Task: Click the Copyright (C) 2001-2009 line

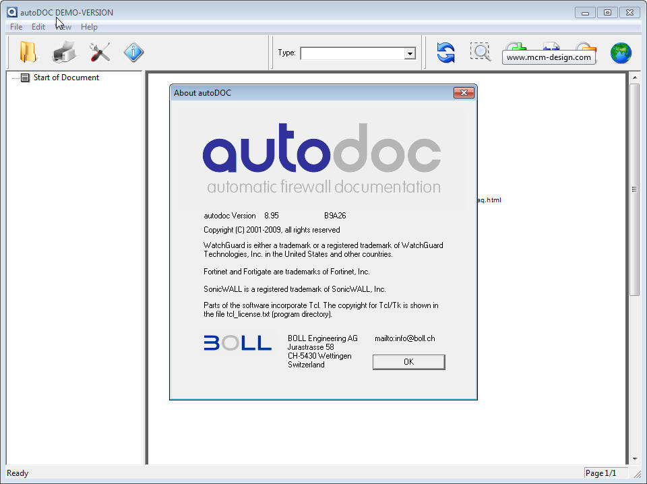Action: [x=272, y=230]
